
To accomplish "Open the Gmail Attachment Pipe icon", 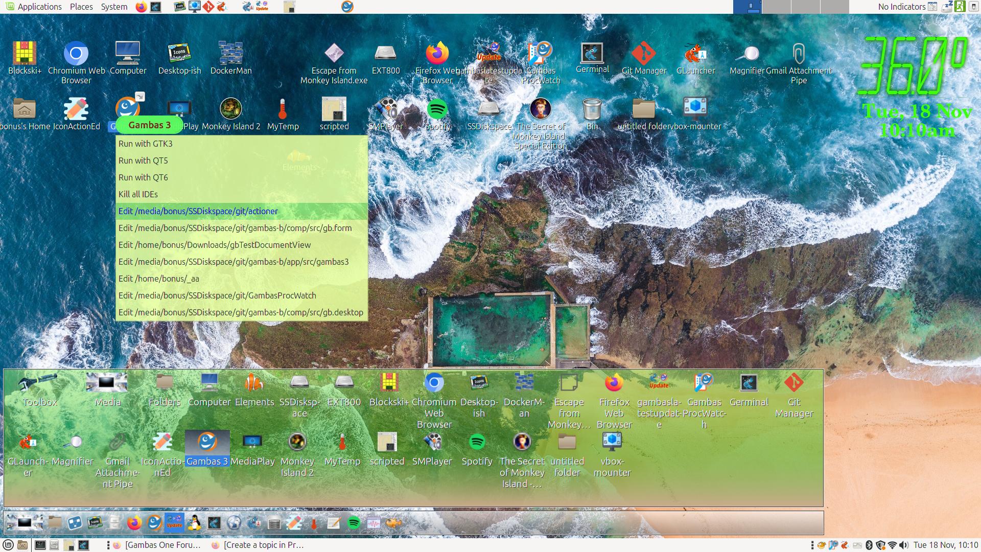I will [x=799, y=54].
